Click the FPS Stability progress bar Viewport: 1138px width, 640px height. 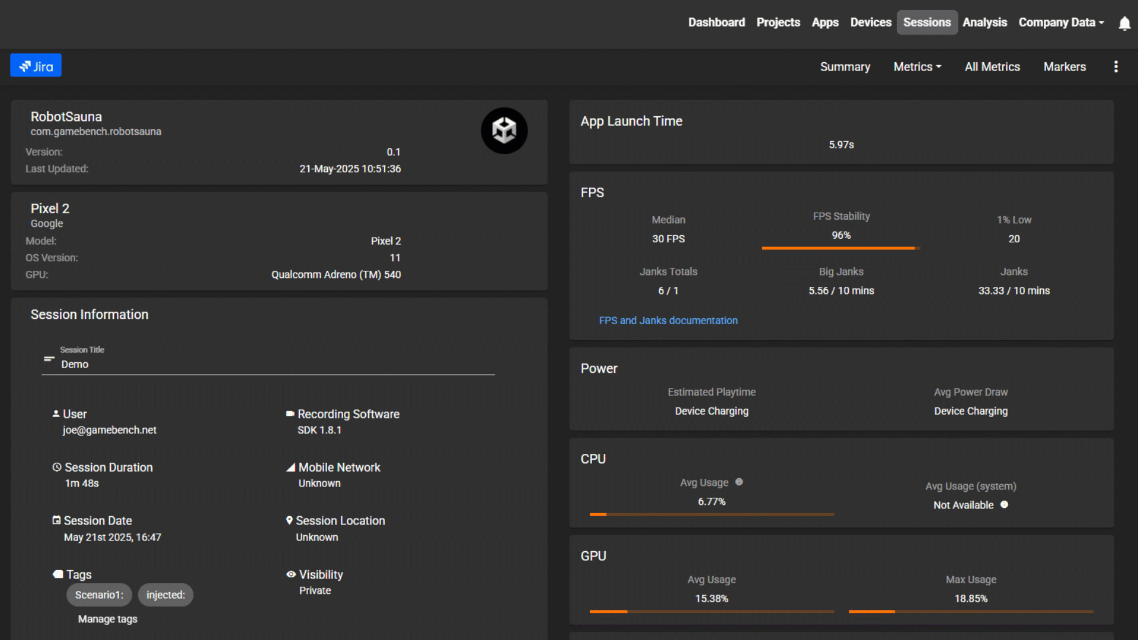click(840, 248)
